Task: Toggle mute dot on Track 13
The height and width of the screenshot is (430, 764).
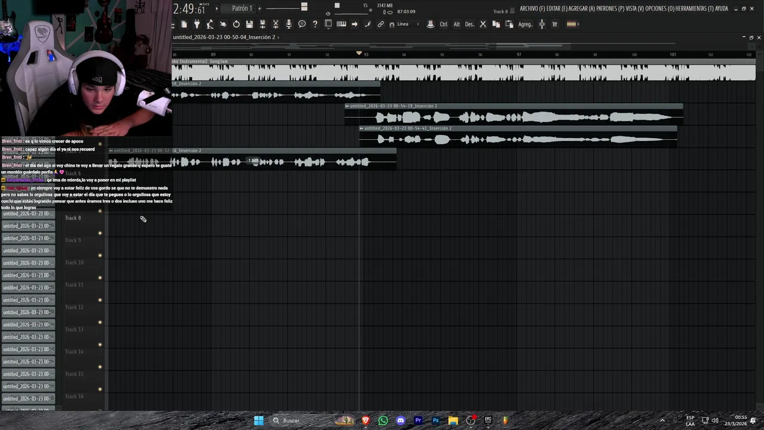Action: tap(100, 345)
